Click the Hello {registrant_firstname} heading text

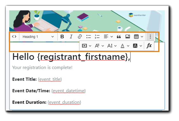point(71,57)
